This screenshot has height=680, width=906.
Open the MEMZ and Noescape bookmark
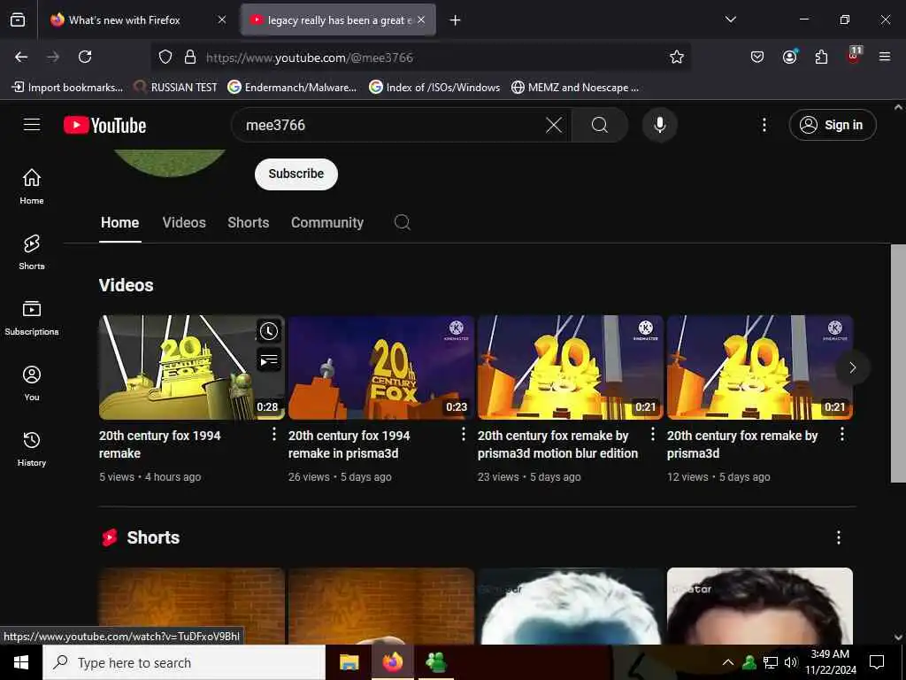pos(575,88)
